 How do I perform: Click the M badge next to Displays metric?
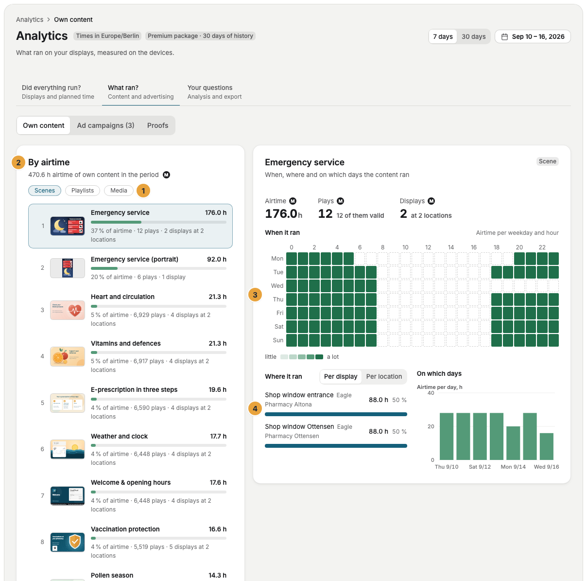(x=431, y=201)
